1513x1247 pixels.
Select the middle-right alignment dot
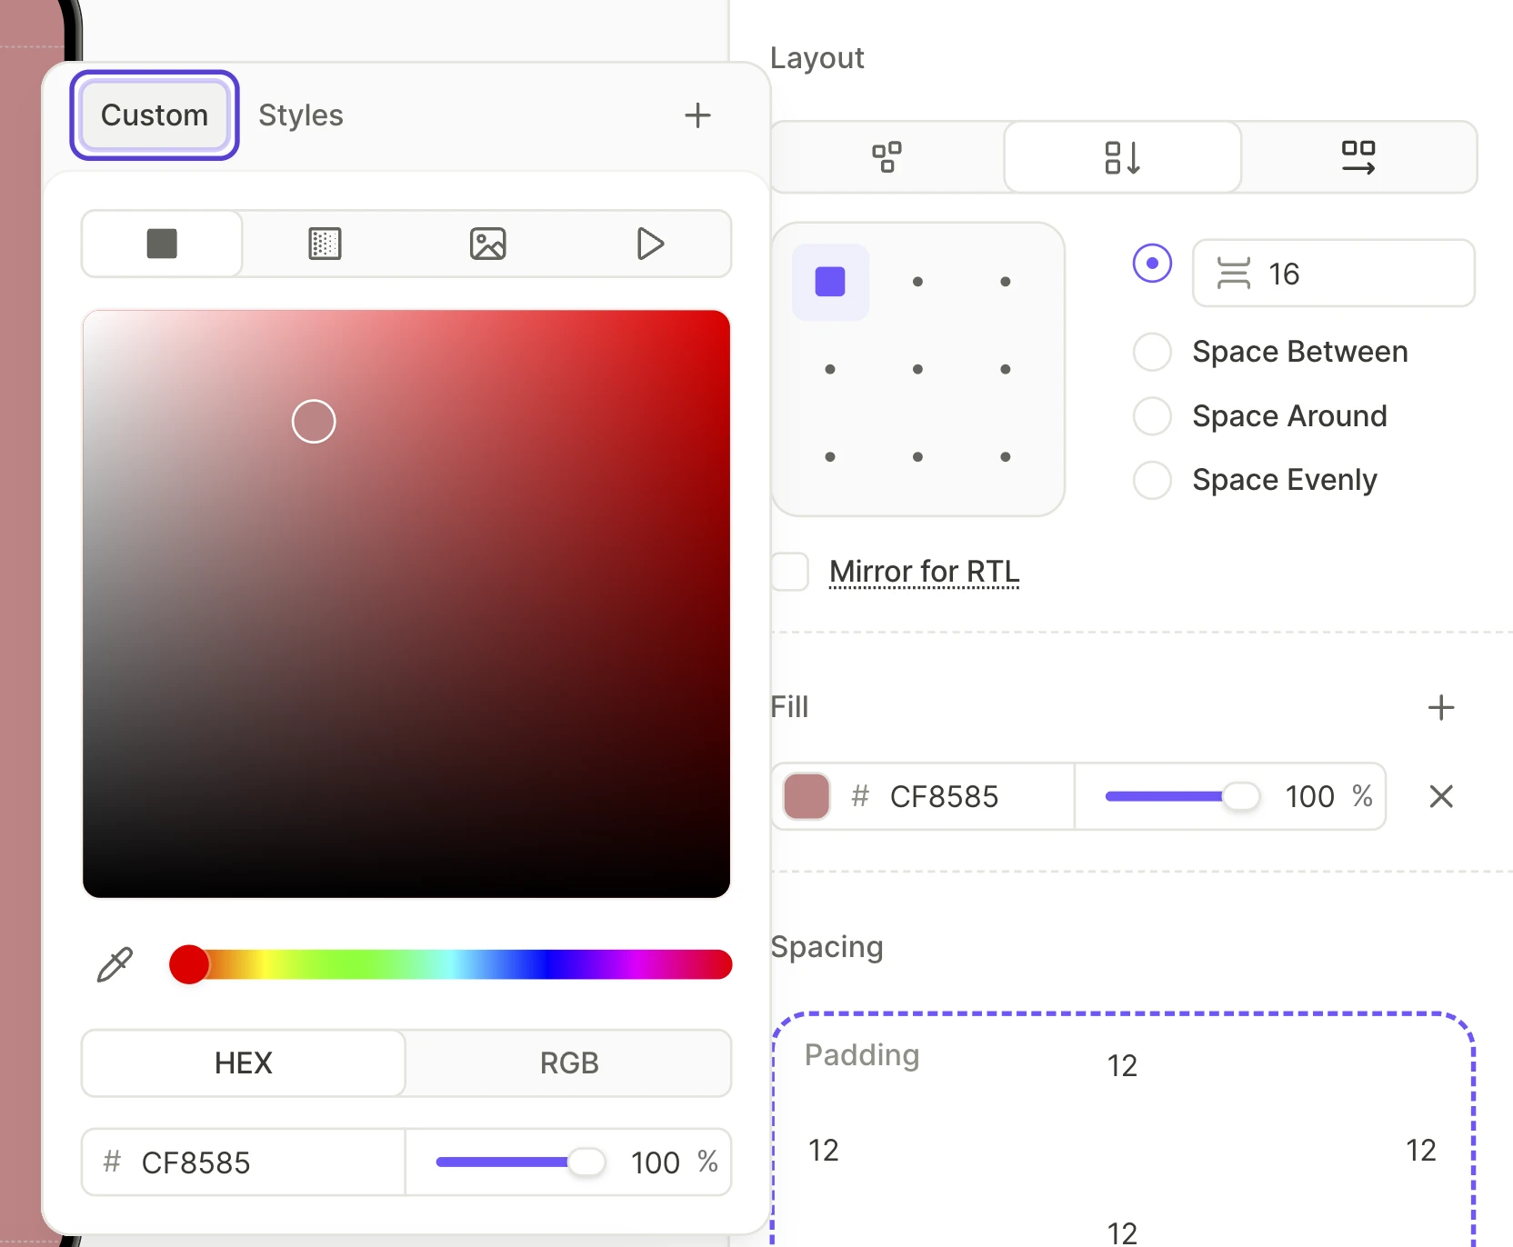[x=1005, y=369]
